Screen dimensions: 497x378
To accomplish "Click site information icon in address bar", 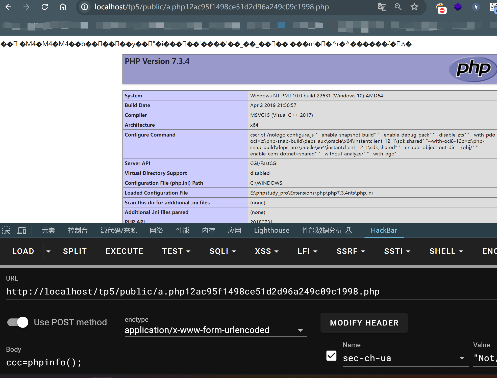I will click(85, 7).
